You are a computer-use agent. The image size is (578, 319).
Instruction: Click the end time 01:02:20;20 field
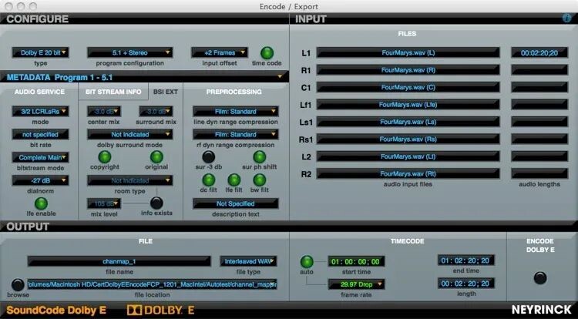(x=466, y=260)
